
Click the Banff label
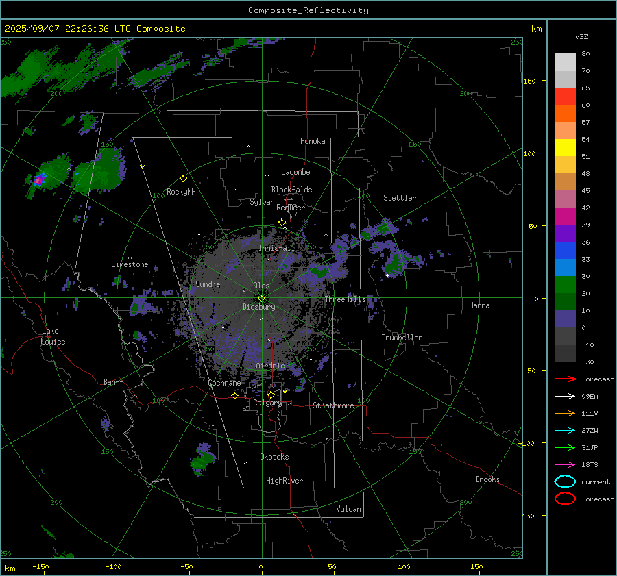[x=113, y=381]
